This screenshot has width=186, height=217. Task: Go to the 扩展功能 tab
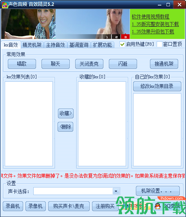pos(102,45)
